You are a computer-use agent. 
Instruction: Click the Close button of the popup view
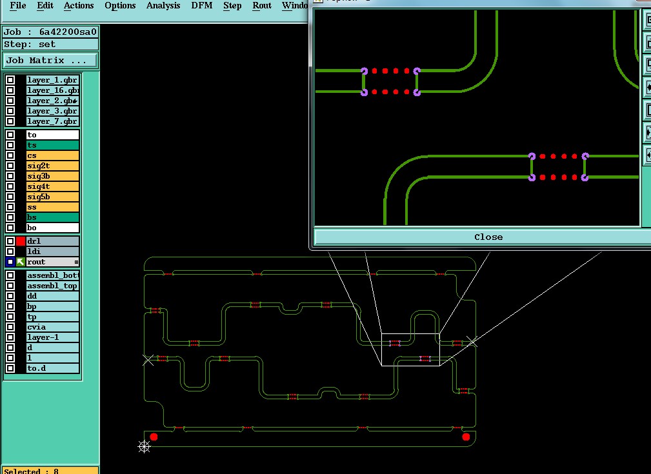coord(488,237)
